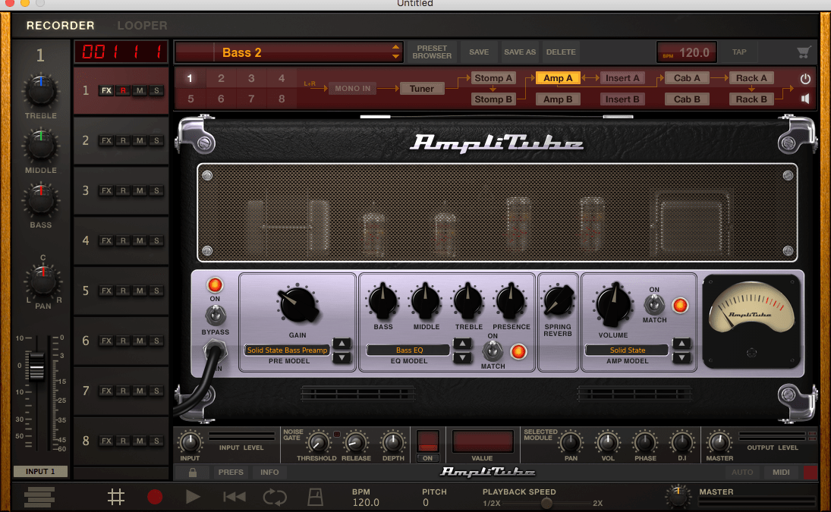Tap the tempo with TAP button
The height and width of the screenshot is (512, 831).
739,52
